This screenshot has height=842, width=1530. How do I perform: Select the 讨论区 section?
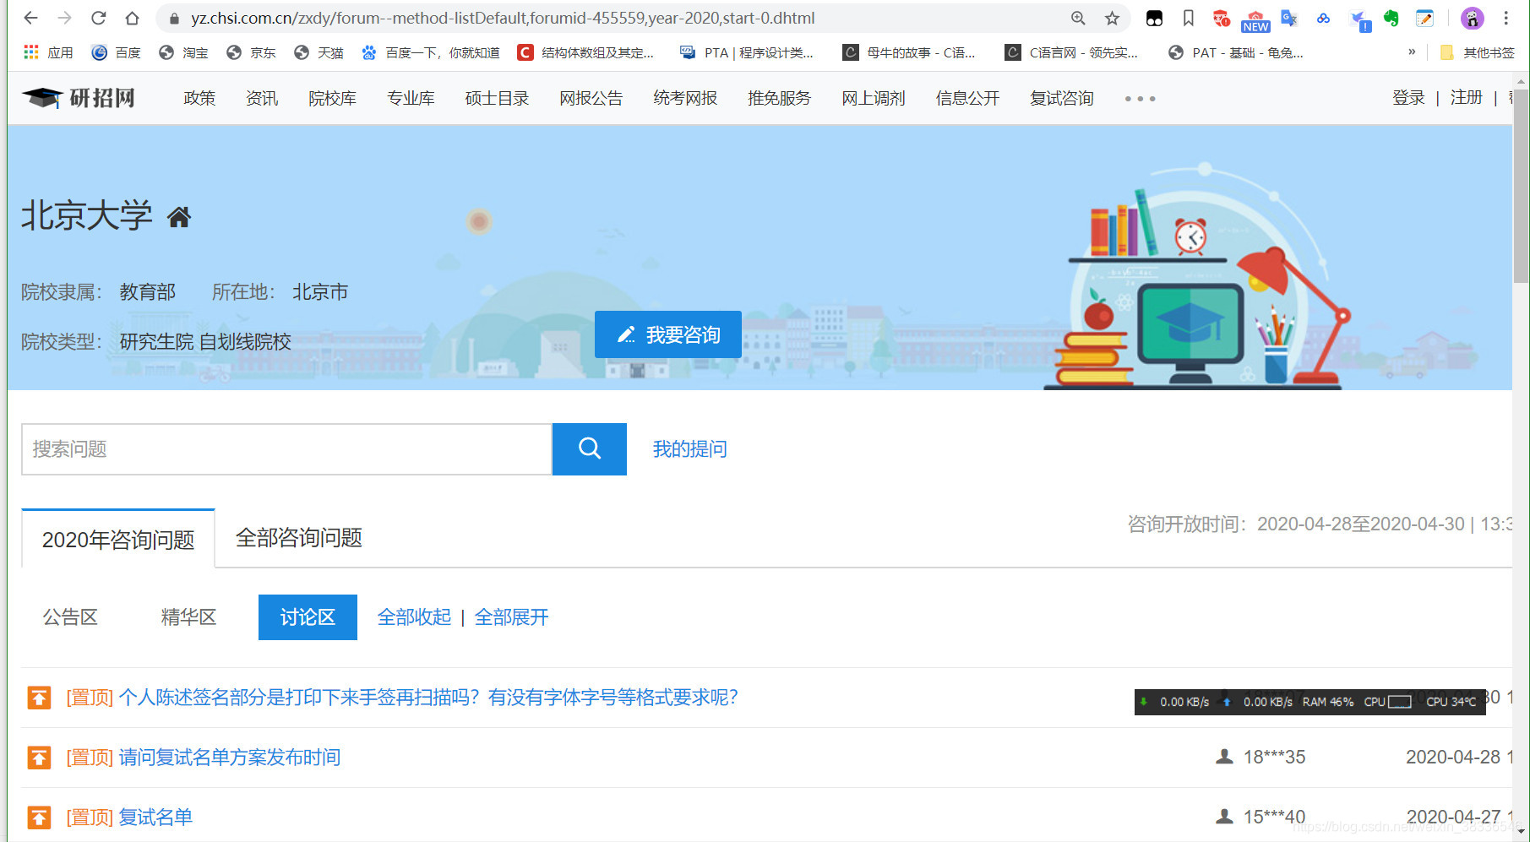click(308, 617)
